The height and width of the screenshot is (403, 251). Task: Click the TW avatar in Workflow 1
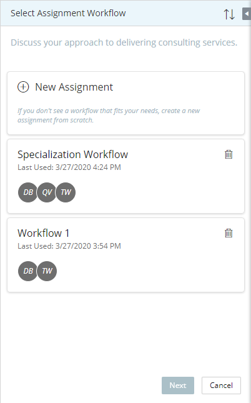pos(47,271)
